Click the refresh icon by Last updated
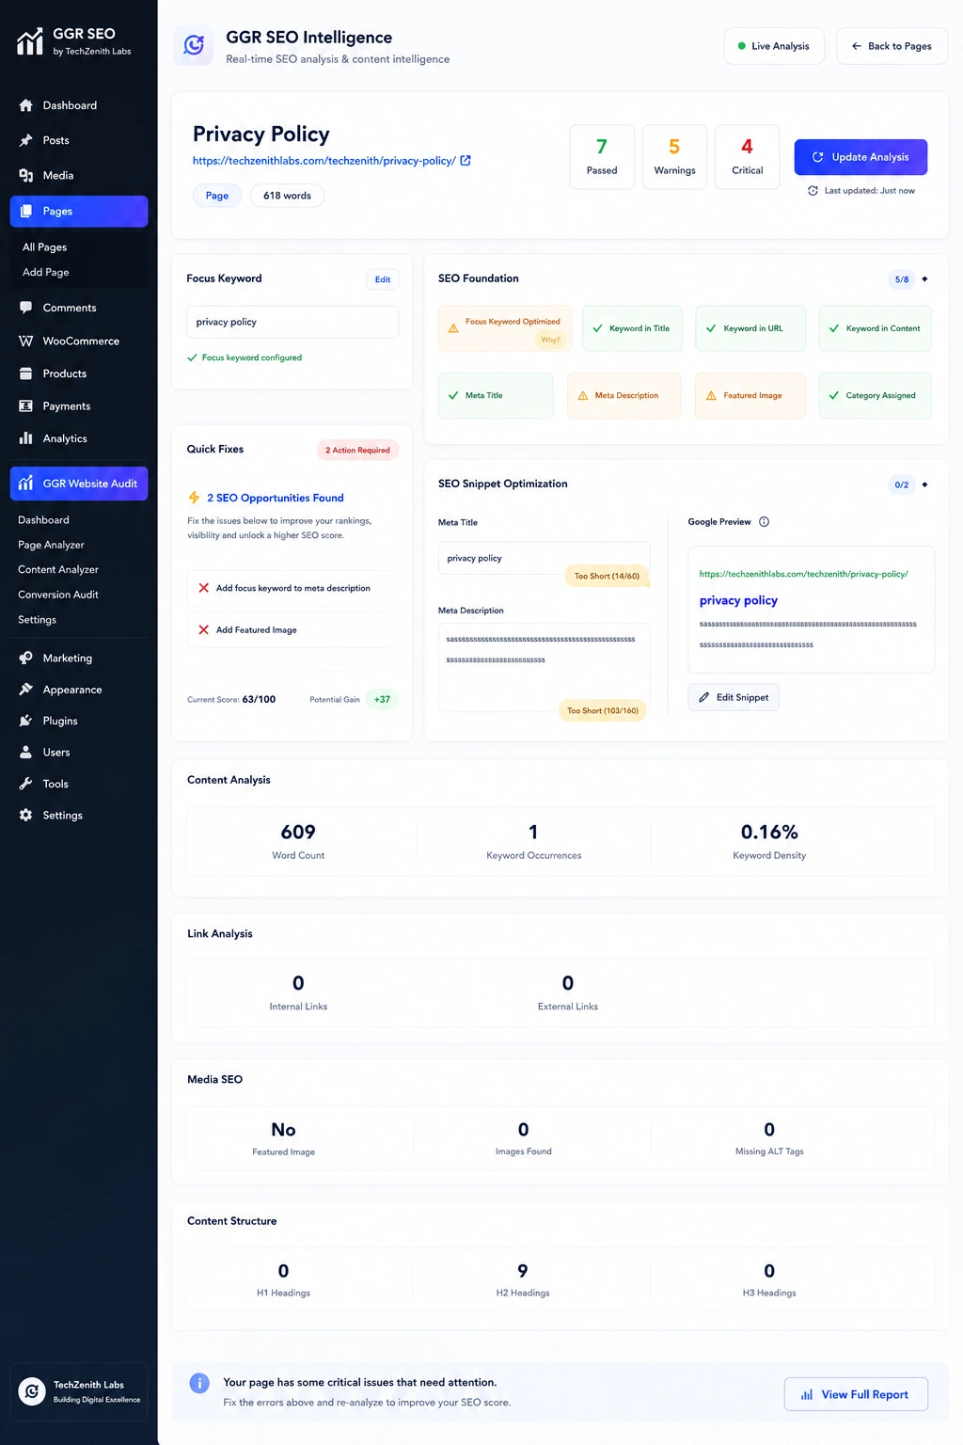 click(x=813, y=191)
